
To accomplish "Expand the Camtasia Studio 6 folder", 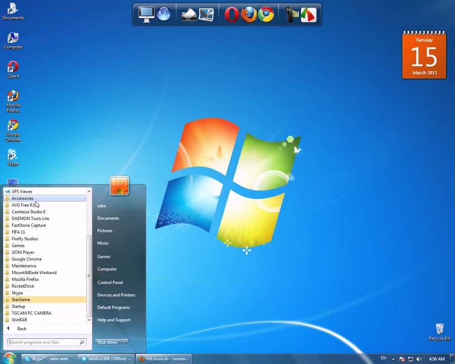I will click(x=45, y=212).
